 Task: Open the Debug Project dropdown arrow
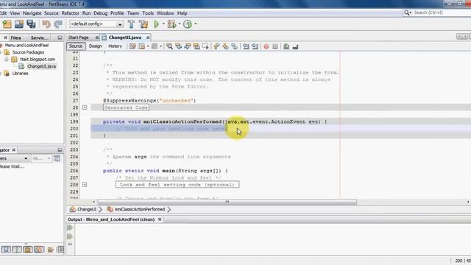(x=180, y=24)
